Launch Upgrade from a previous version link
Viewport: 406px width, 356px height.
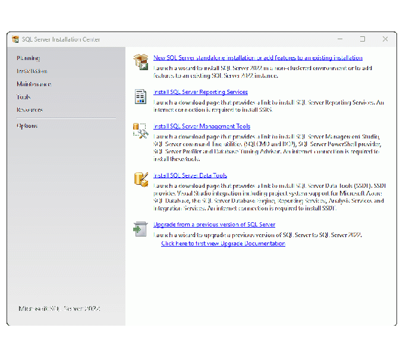point(214,225)
